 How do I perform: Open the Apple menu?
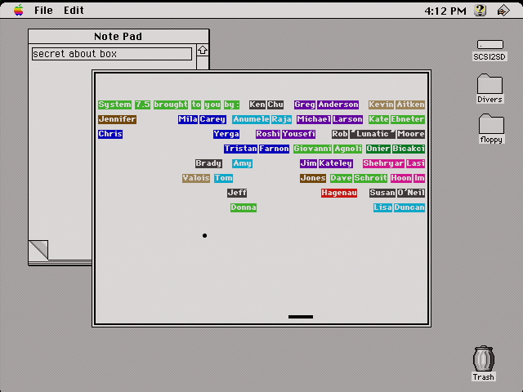(x=19, y=11)
